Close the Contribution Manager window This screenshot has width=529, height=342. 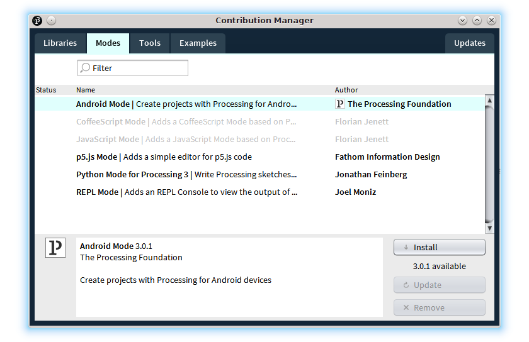tap(492, 21)
